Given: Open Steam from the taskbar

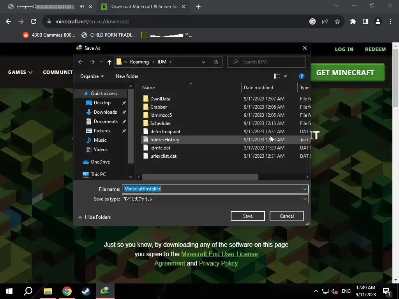Looking at the screenshot, I should point(86,291).
